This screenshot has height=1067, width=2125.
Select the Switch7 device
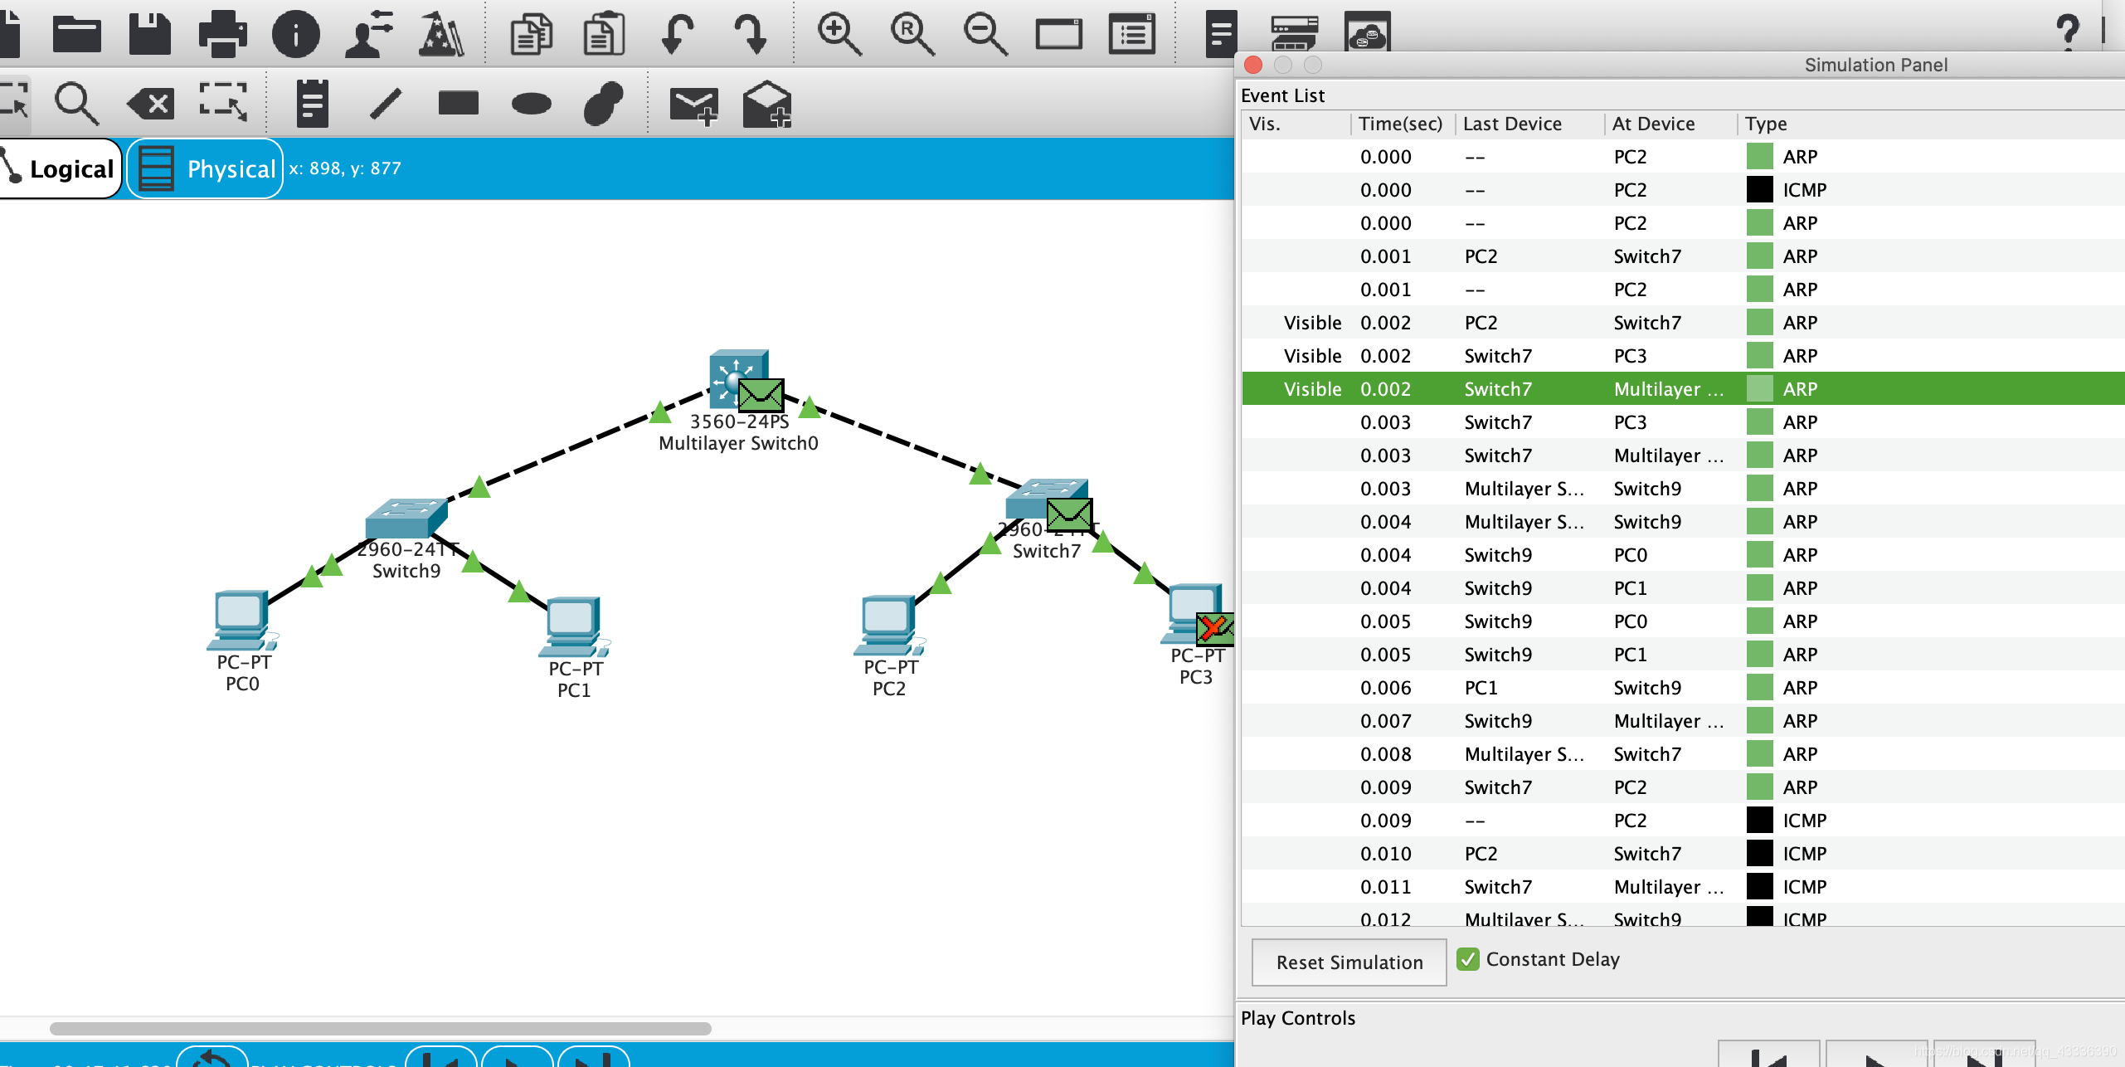[x=1047, y=499]
